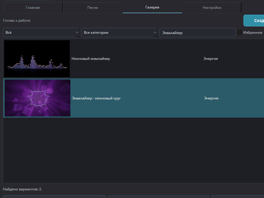
Task: Select the Галерея tab
Action: point(152,7)
